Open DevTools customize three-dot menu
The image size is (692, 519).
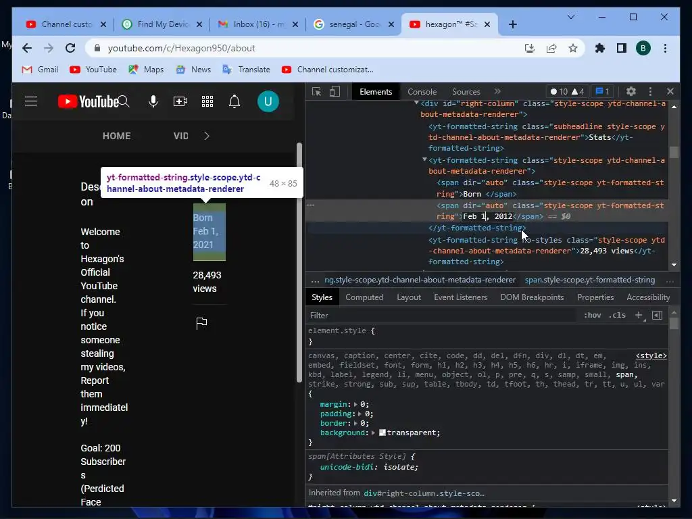click(650, 91)
